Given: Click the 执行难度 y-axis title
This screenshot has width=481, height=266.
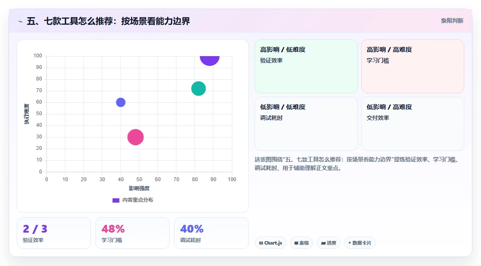Looking at the screenshot, I should pos(27,114).
